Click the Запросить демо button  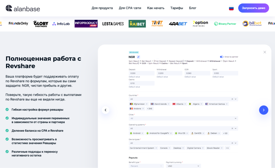click(253, 8)
